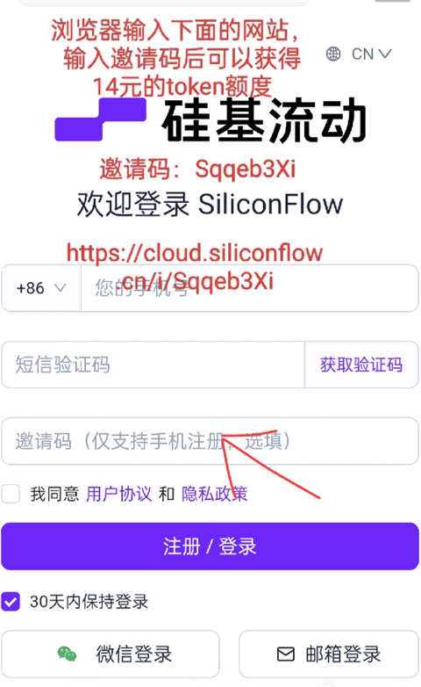Click the 注册 / 登录 button

pyautogui.click(x=210, y=546)
